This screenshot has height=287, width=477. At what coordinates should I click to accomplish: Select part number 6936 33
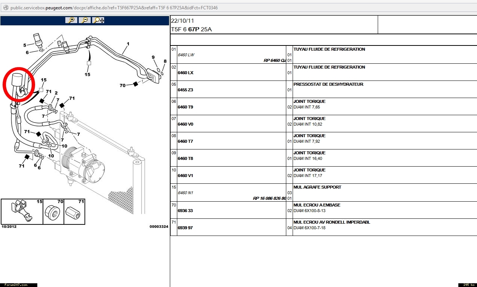pyautogui.click(x=185, y=211)
